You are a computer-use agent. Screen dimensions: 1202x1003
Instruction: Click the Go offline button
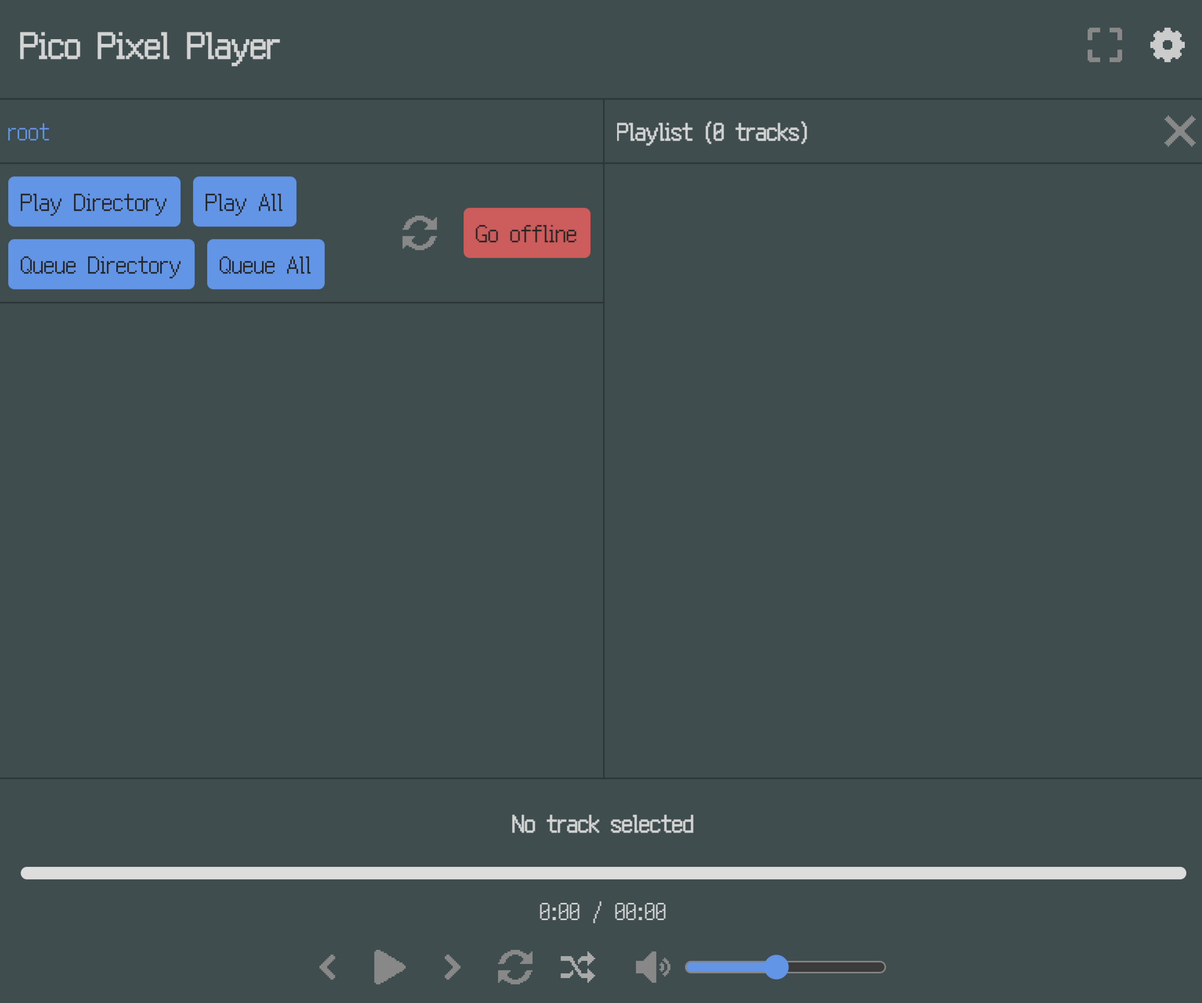(x=526, y=233)
